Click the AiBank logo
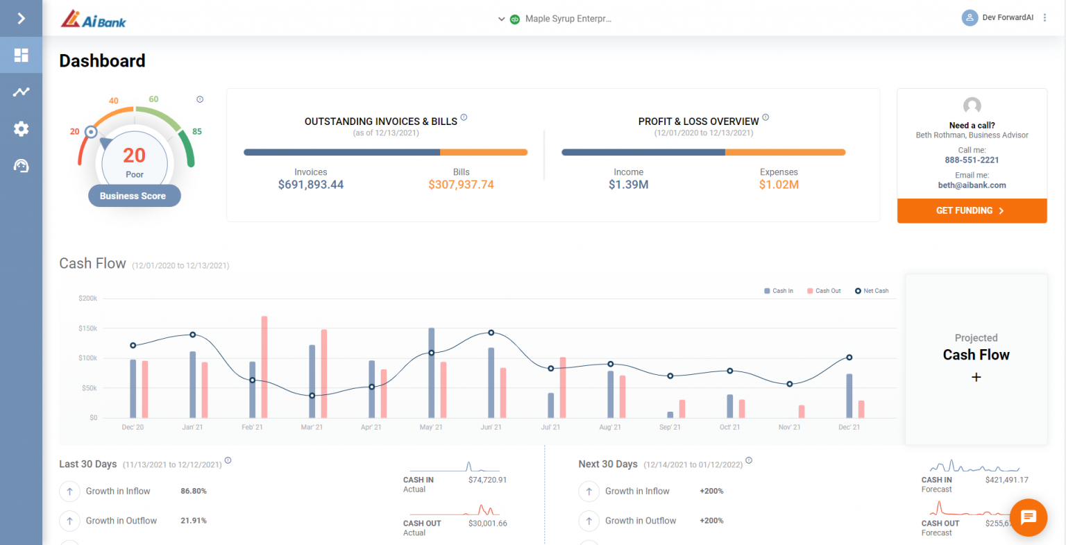The height and width of the screenshot is (545, 1066). (94, 18)
